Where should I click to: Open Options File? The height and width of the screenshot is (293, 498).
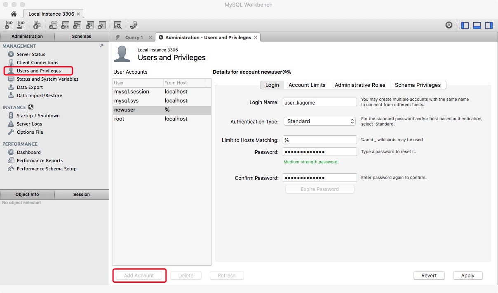click(30, 132)
